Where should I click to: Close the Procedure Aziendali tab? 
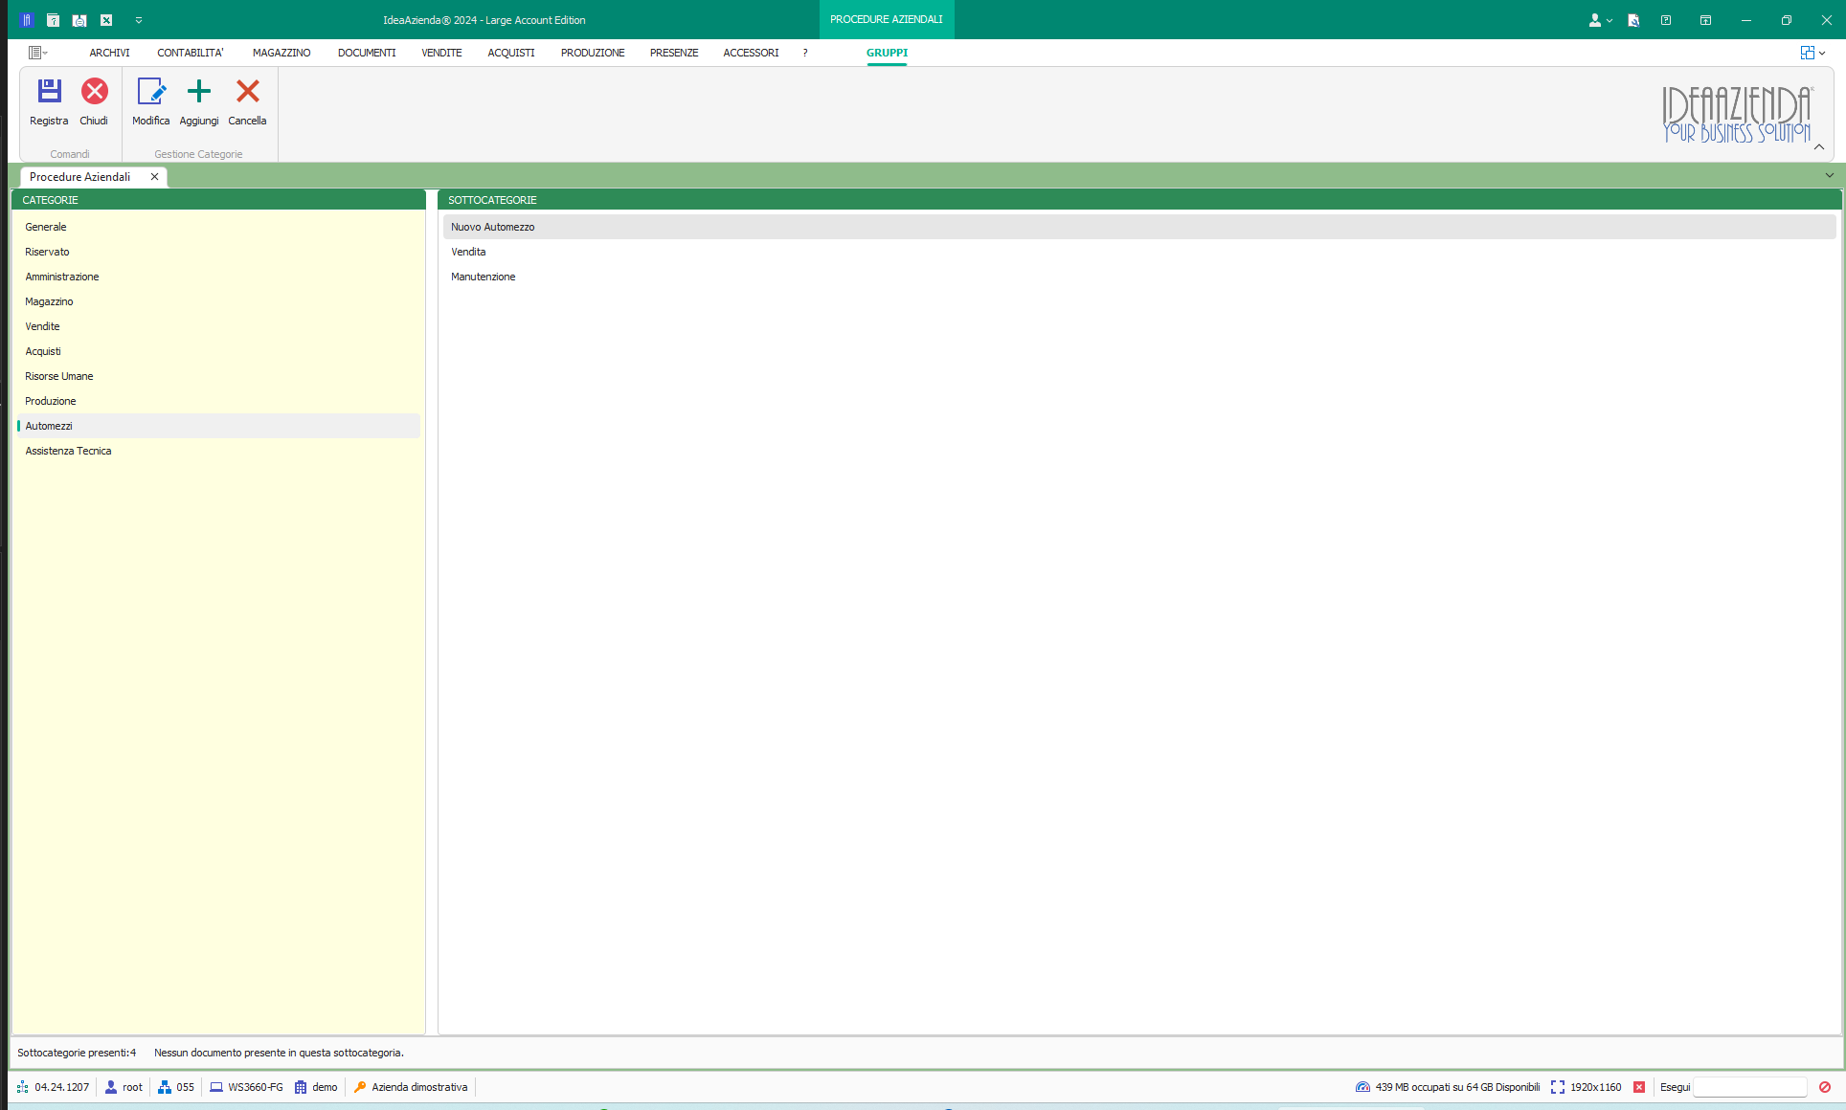click(154, 177)
